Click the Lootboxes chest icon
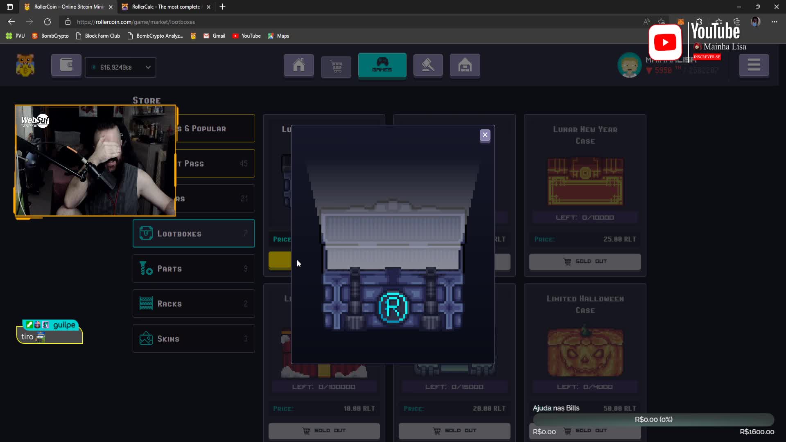The height and width of the screenshot is (442, 786). (146, 233)
